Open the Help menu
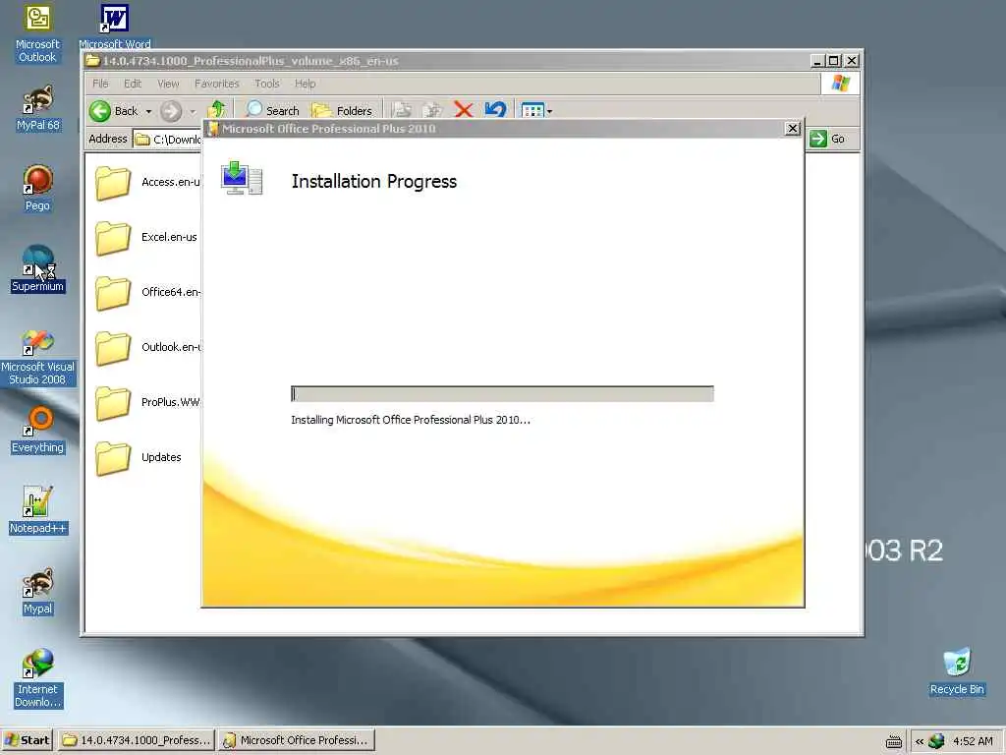1006x755 pixels. [x=305, y=84]
